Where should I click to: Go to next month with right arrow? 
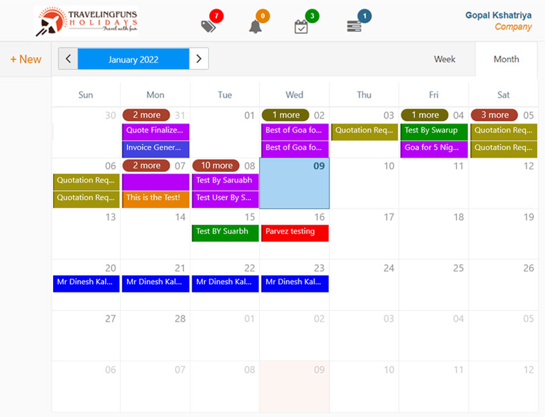pos(199,59)
